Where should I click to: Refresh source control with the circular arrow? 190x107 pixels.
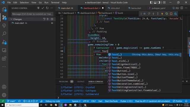click(47, 8)
